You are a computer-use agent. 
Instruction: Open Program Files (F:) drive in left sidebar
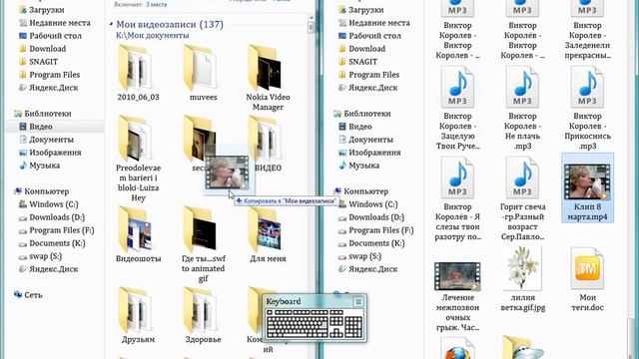pyautogui.click(x=56, y=230)
